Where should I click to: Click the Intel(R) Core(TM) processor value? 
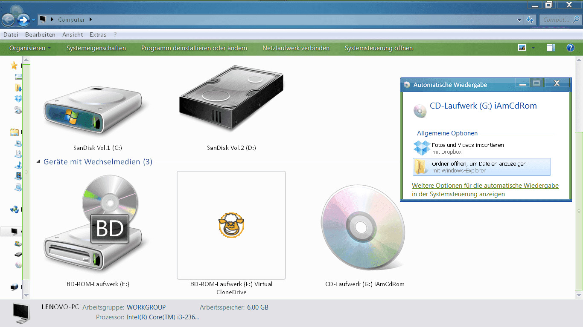pyautogui.click(x=163, y=317)
